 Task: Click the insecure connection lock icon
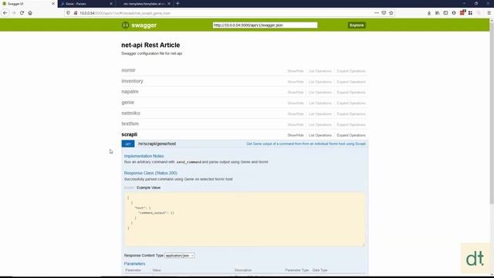76,13
